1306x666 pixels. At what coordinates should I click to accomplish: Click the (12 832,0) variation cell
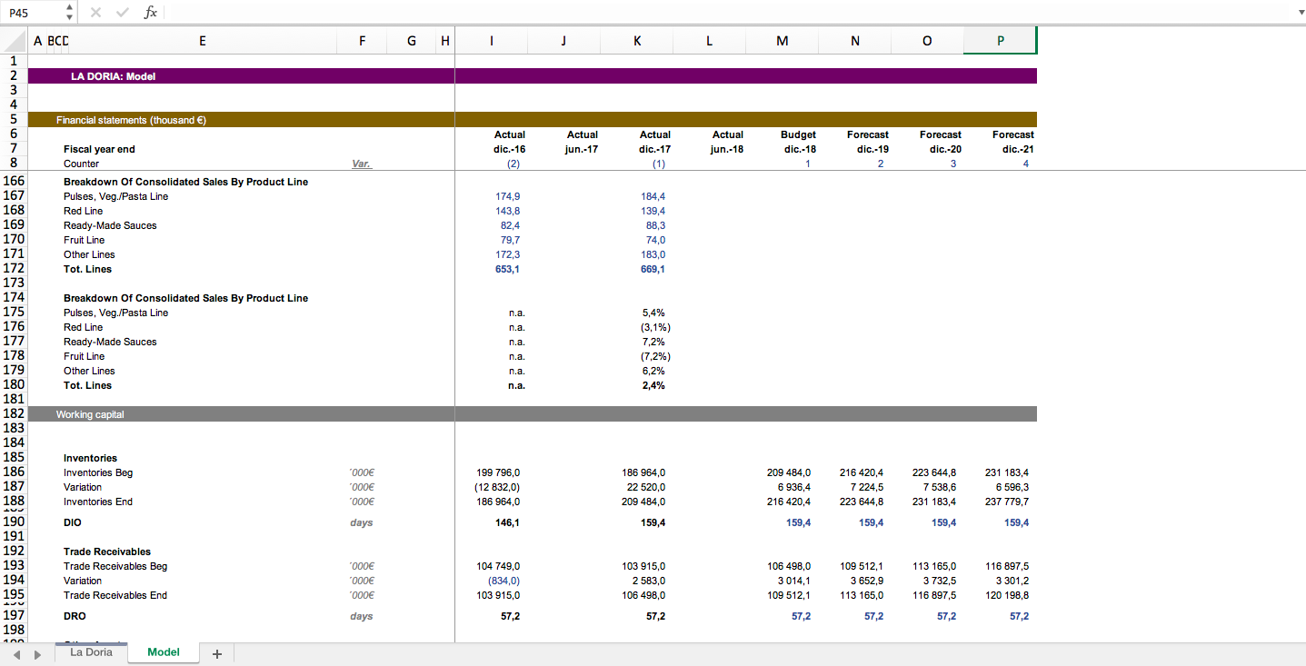pyautogui.click(x=498, y=487)
